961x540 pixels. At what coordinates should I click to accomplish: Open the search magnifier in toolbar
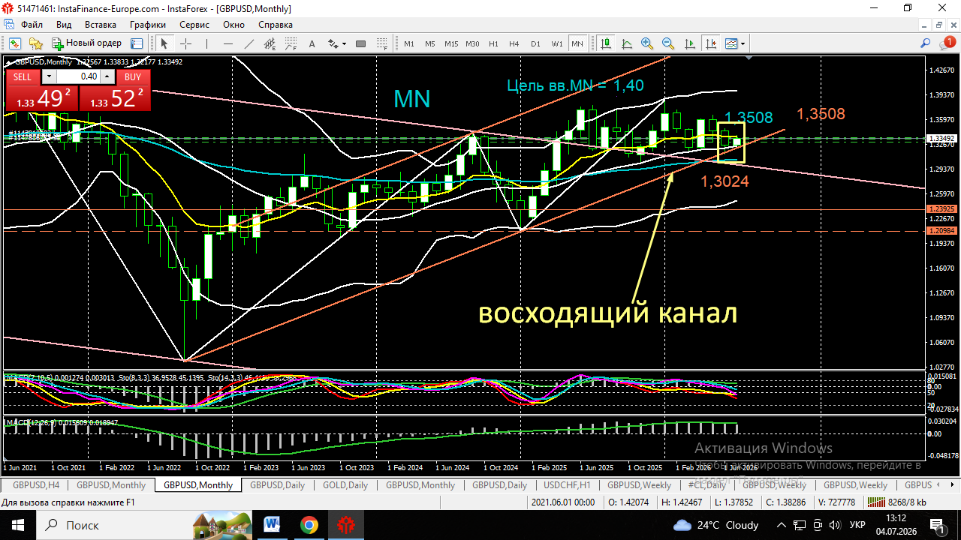tap(926, 43)
